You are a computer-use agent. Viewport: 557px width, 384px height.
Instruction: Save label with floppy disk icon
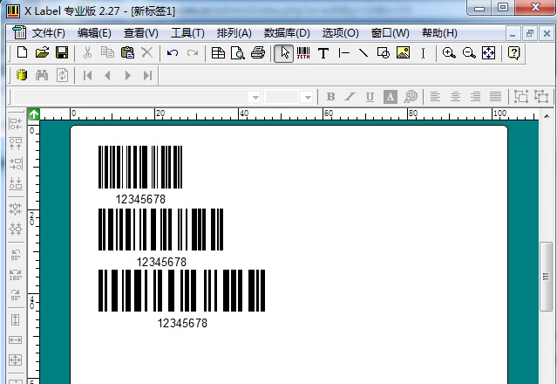click(62, 52)
